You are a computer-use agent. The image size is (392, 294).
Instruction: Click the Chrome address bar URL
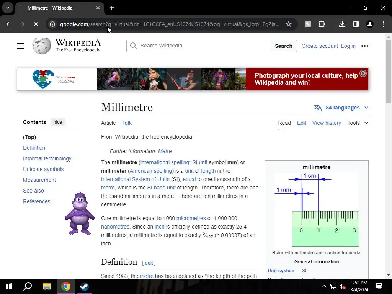click(x=170, y=24)
